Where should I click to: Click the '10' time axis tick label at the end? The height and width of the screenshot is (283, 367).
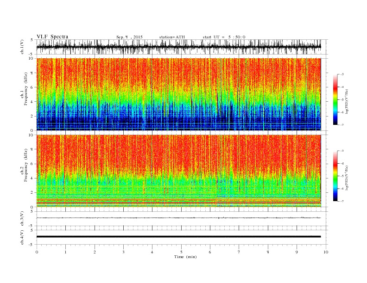(x=326, y=252)
